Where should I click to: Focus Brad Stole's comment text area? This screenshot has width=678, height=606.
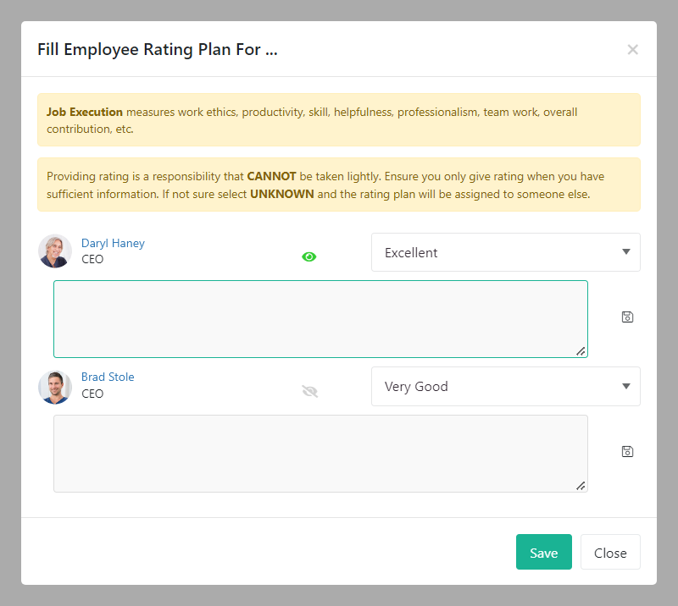pyautogui.click(x=320, y=454)
